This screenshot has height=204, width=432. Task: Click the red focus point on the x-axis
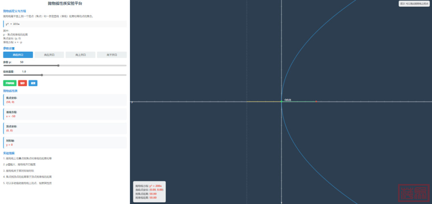(316, 102)
